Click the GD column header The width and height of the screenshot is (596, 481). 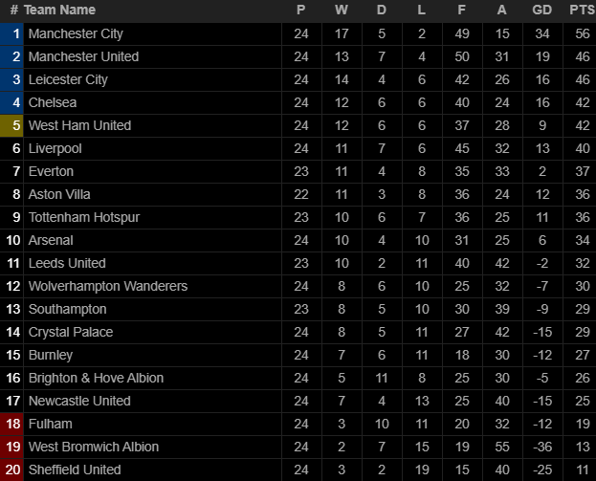[541, 10]
